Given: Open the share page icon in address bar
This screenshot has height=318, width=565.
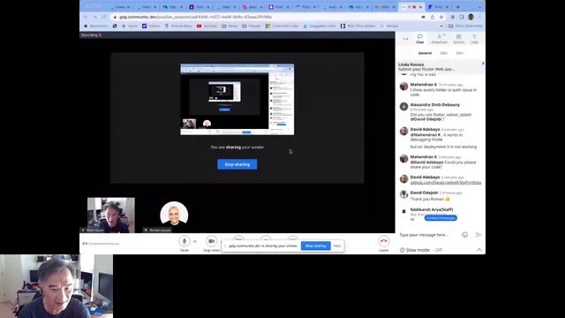Looking at the screenshot, I should [433, 17].
